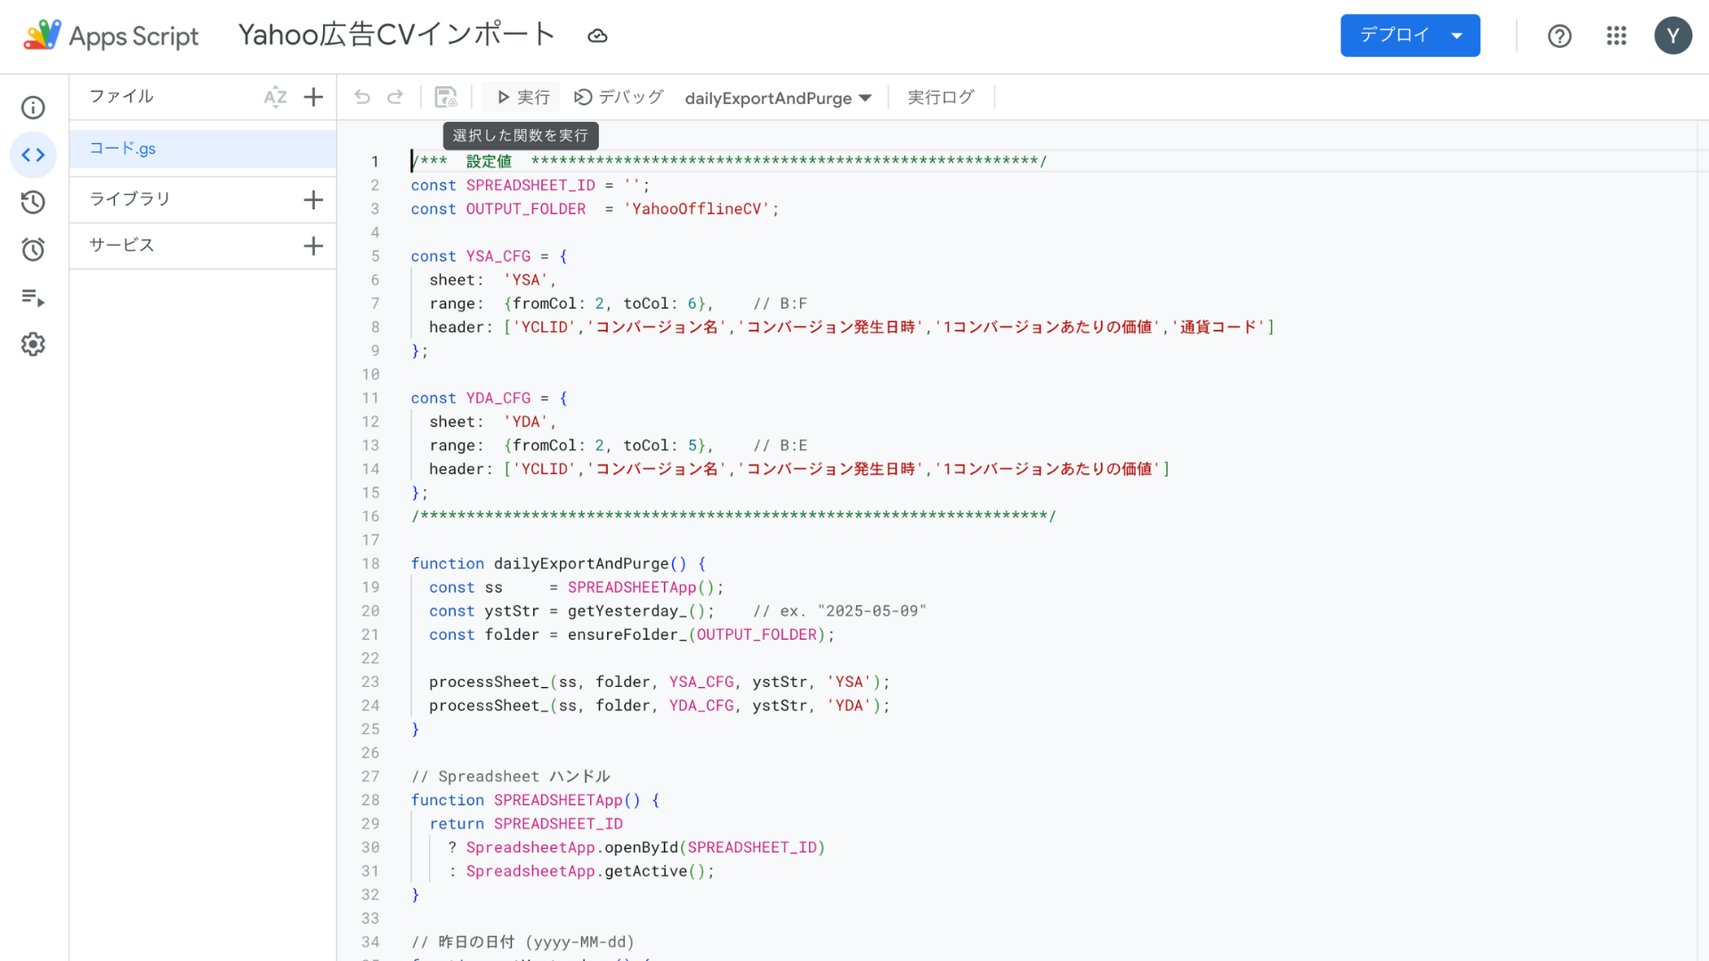The height and width of the screenshot is (961, 1709).
Task: Click processSheet_ on the 'YDA' line
Action: click(x=489, y=706)
